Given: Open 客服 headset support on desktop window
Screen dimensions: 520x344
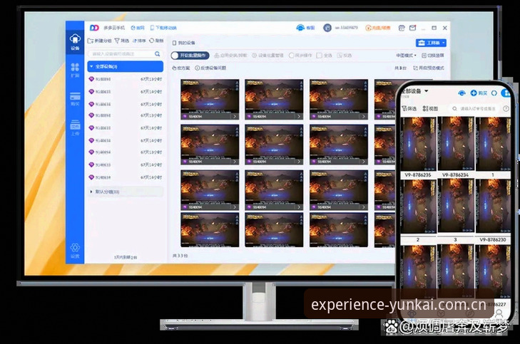Looking at the screenshot, I should pyautogui.click(x=305, y=28).
